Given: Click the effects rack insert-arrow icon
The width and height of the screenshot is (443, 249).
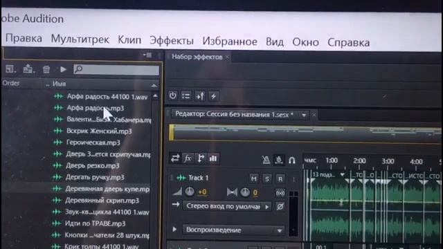Looking at the screenshot, I should pos(200,96).
